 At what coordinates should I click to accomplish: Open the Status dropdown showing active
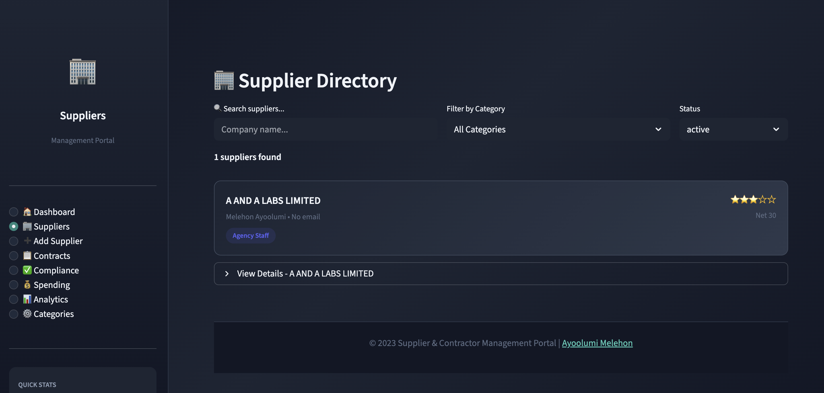tap(734, 129)
